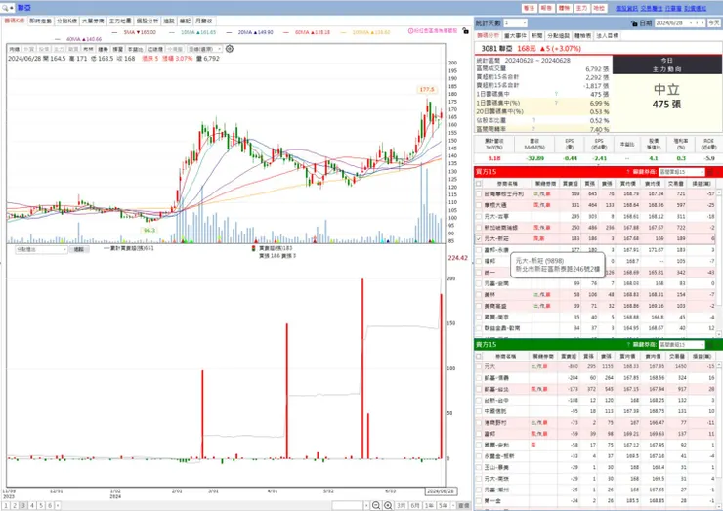
Task: Click the zoom-in magnifier below the chart
Action: point(388,505)
